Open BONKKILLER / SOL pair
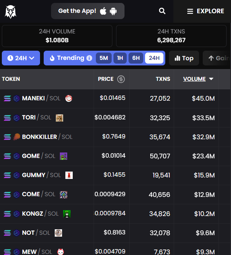The image size is (231, 255). point(47,137)
